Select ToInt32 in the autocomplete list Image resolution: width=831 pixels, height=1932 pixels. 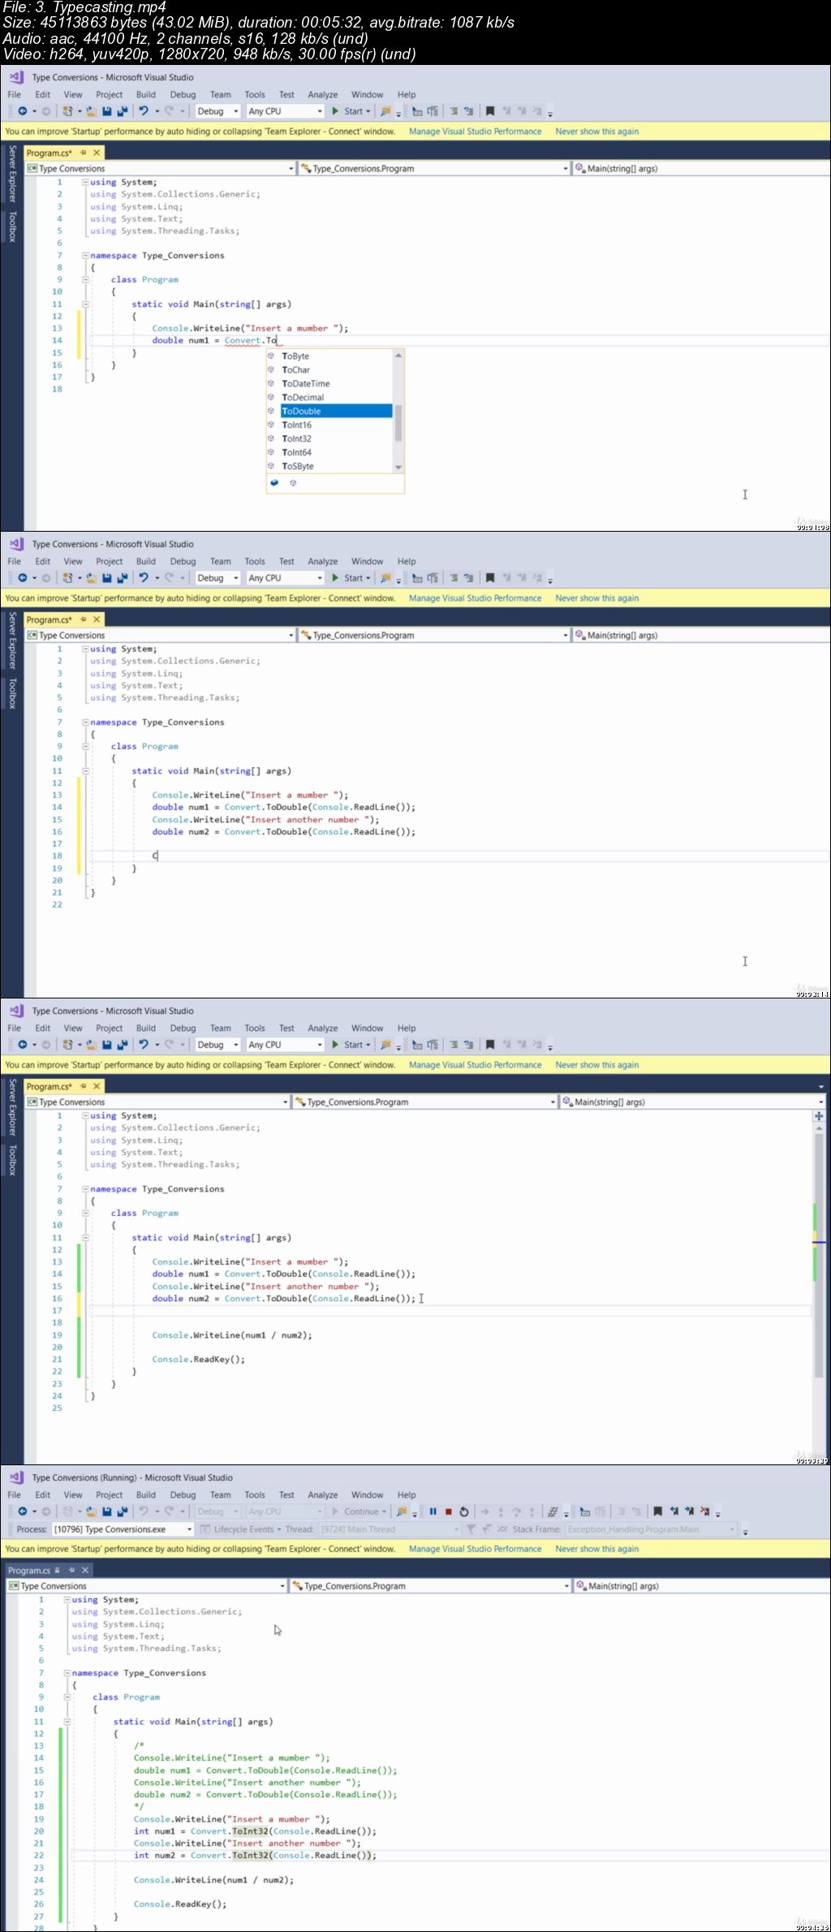(297, 439)
